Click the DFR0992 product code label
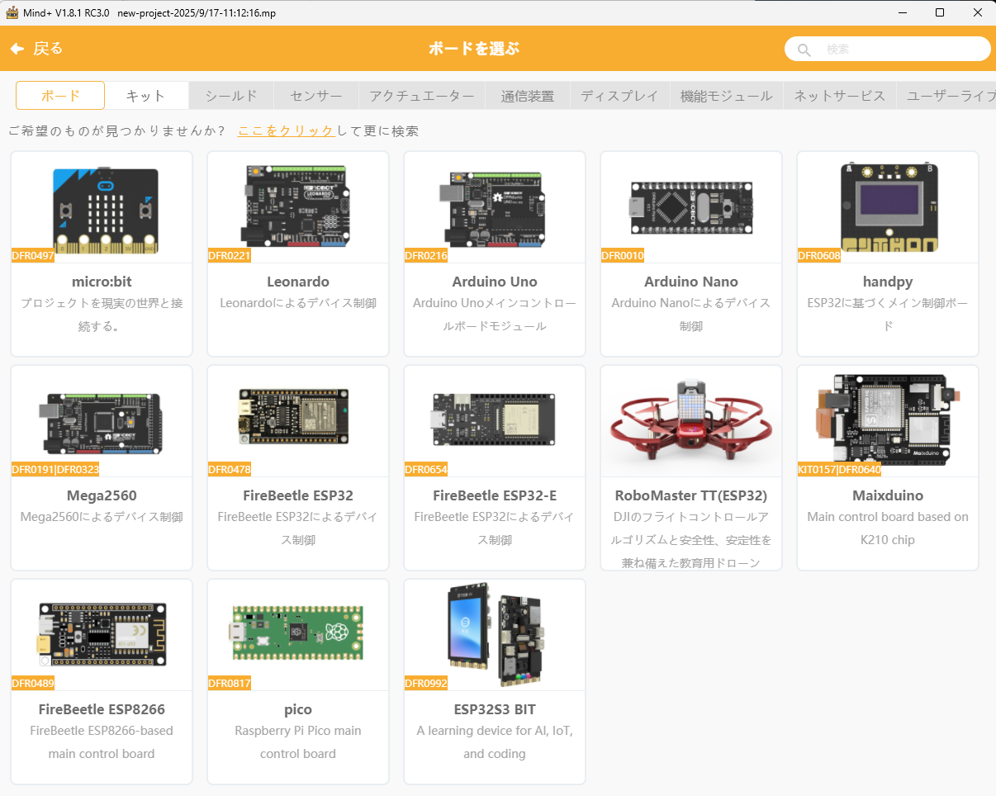Image resolution: width=996 pixels, height=796 pixels. [426, 684]
